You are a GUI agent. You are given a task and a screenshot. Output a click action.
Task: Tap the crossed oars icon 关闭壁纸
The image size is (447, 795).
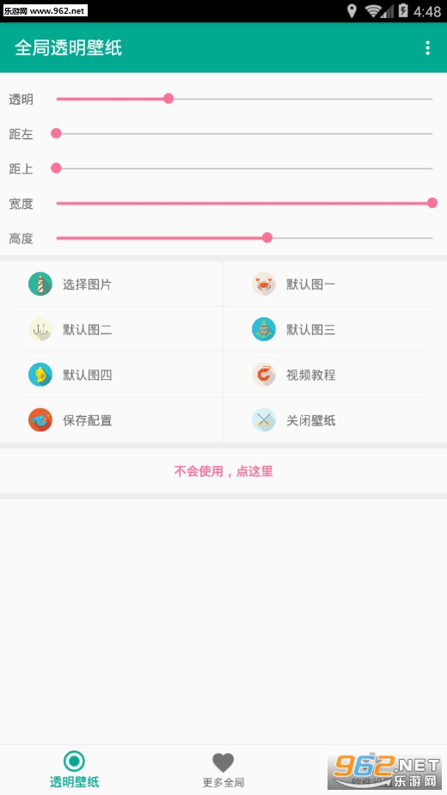(264, 419)
